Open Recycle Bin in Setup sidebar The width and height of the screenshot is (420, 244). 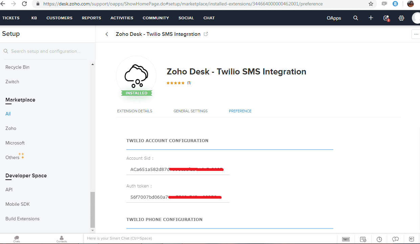(17, 67)
